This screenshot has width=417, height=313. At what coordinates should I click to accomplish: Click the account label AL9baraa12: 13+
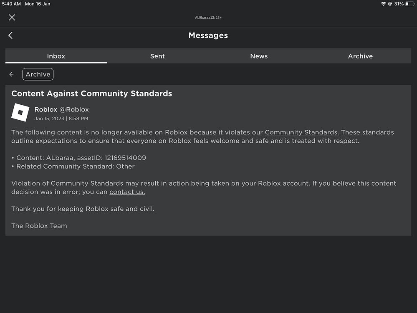pyautogui.click(x=208, y=18)
